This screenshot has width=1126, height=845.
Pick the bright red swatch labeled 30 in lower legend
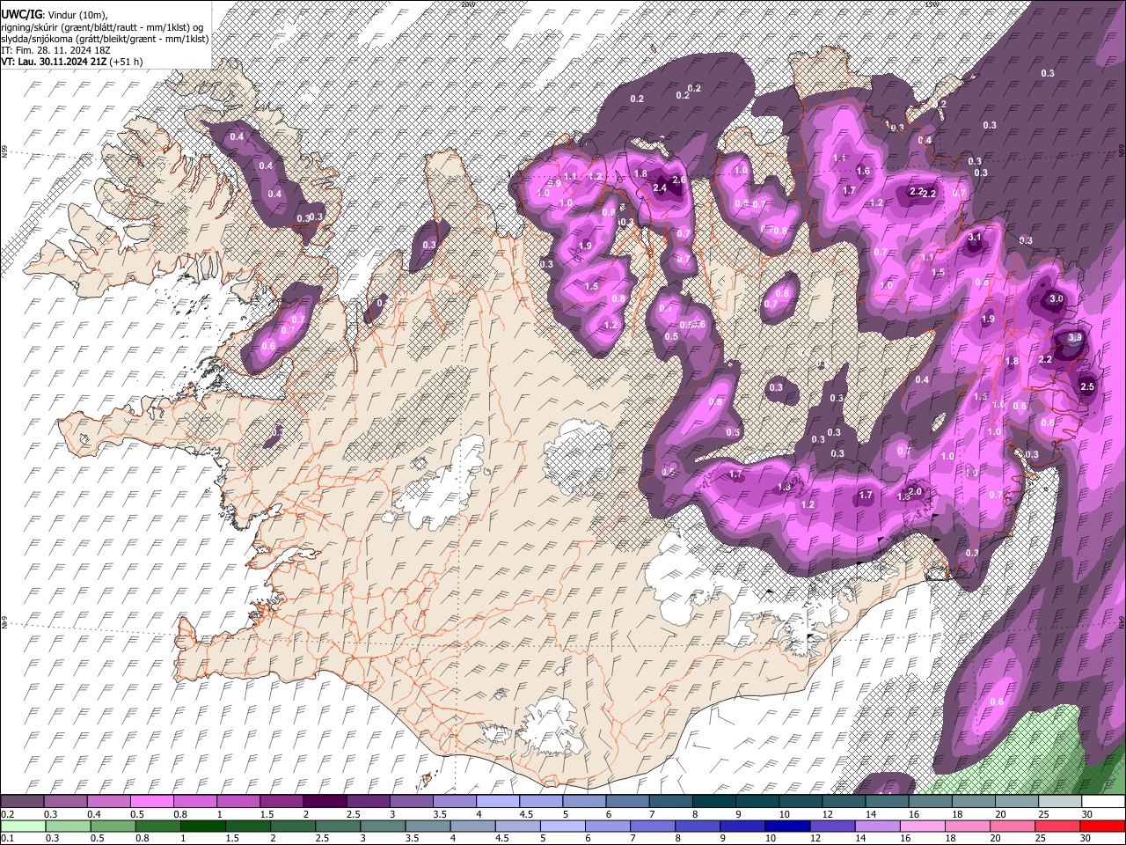pos(1102,827)
